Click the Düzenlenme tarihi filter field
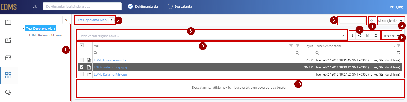407x102 pixels. point(358,53)
